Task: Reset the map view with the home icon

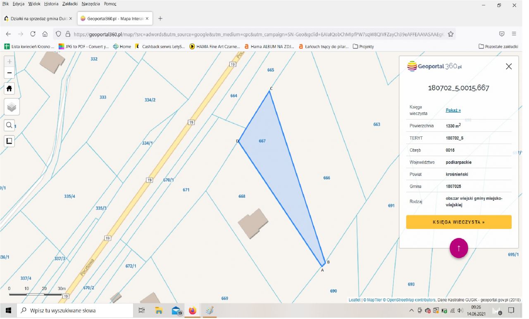Action: pos(10,88)
